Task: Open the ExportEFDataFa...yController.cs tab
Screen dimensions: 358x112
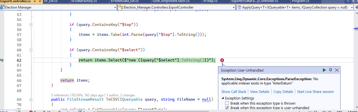Action: point(255,1)
